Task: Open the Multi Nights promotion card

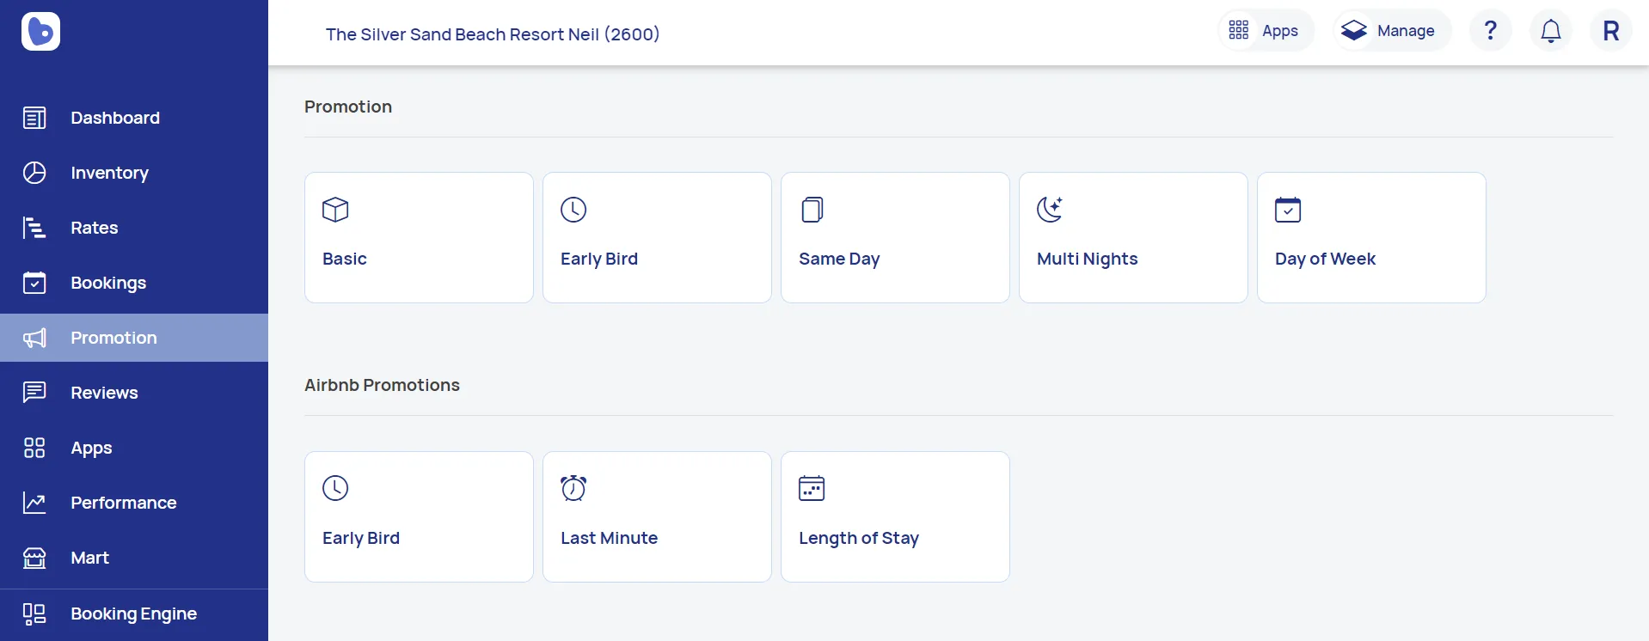Action: tap(1133, 237)
